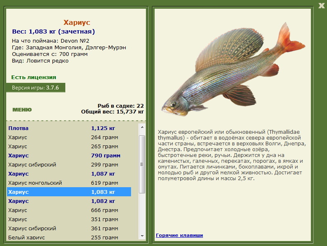Click the Версия игры 3.7.6 label

point(36,87)
